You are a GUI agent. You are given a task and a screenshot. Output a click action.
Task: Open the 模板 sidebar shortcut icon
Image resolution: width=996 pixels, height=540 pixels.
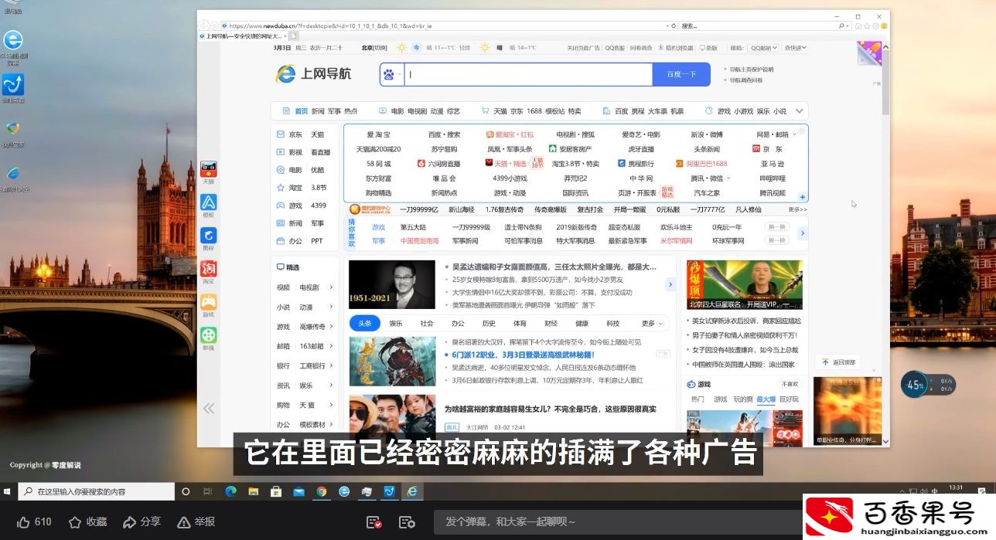coord(209,202)
